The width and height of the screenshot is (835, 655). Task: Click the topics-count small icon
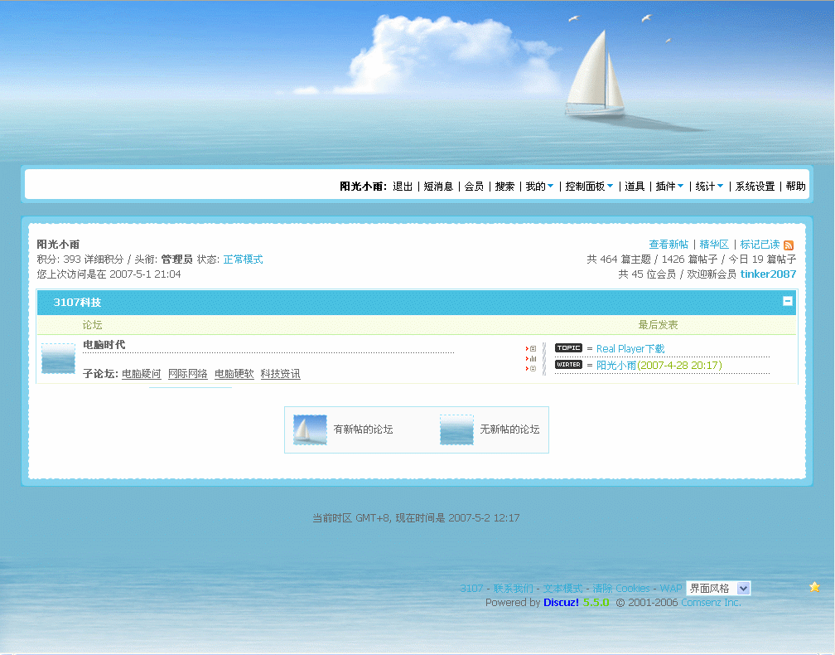click(531, 348)
